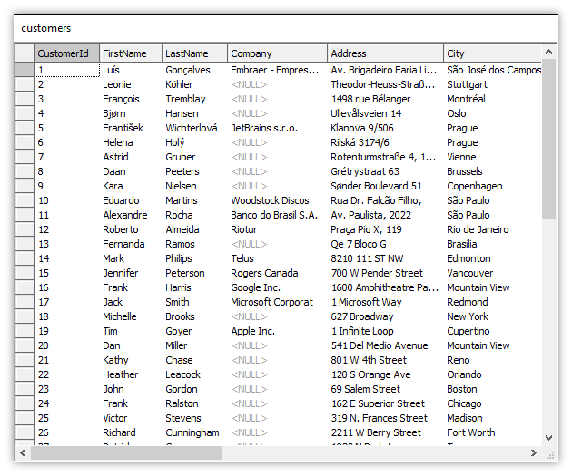The height and width of the screenshot is (476, 572).
Task: Click the CustomerId cell with value 1
Action: coord(67,70)
